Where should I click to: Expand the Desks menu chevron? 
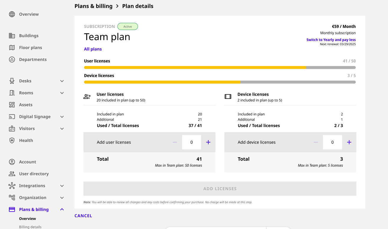coord(62,81)
